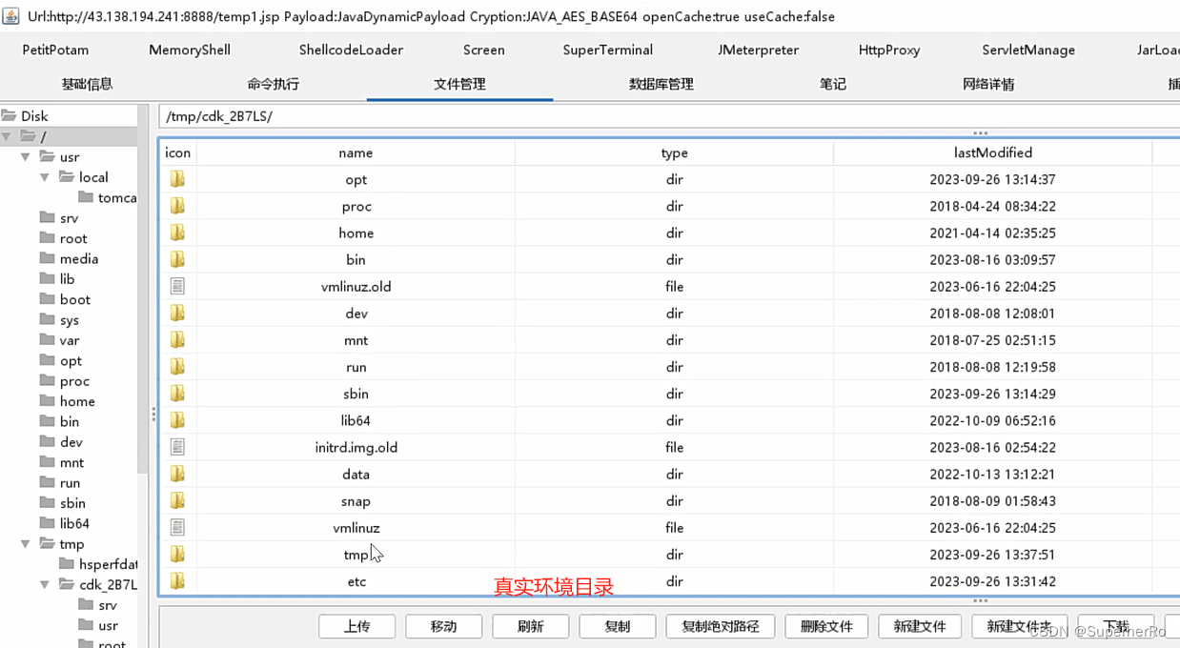Open the ServletManage tab

tap(1028, 50)
